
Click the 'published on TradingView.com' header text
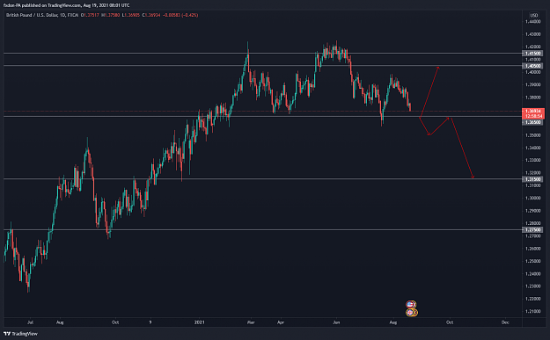52,5
